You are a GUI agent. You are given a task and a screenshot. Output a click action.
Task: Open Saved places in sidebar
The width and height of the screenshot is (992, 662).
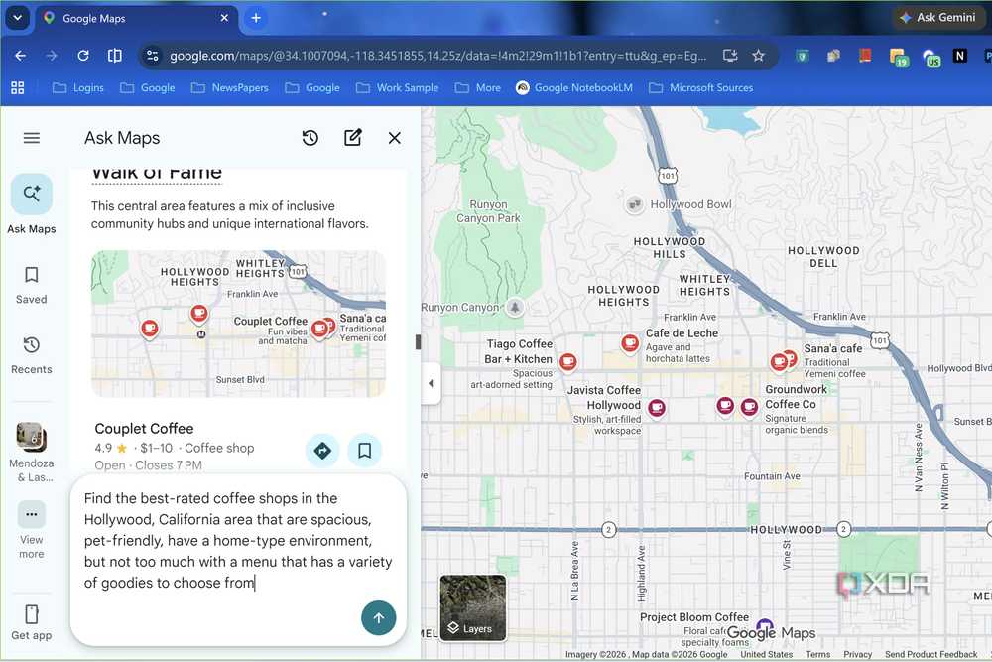pos(31,285)
